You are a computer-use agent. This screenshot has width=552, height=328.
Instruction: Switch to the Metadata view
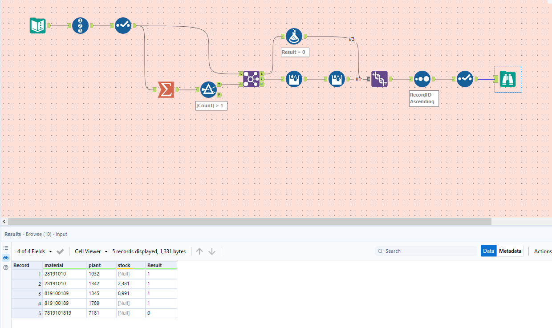[x=510, y=251]
